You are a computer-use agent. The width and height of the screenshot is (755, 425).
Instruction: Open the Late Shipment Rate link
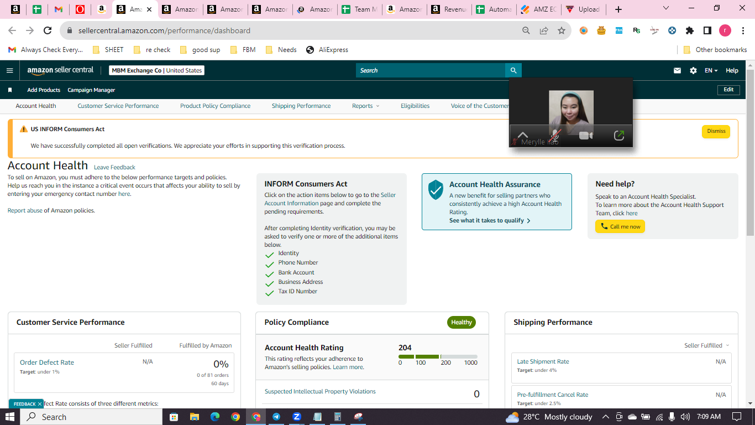(543, 361)
